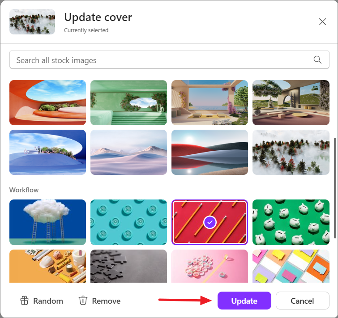Image resolution: width=338 pixels, height=318 pixels.
Task: Pick the hillside courtyard with arch image
Action: coord(291,102)
